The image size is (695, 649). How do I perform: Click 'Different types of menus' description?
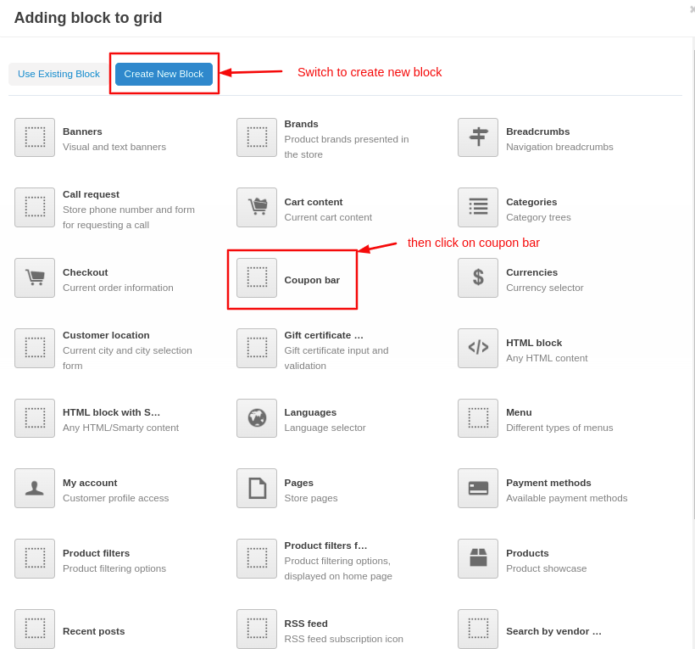pyautogui.click(x=559, y=428)
